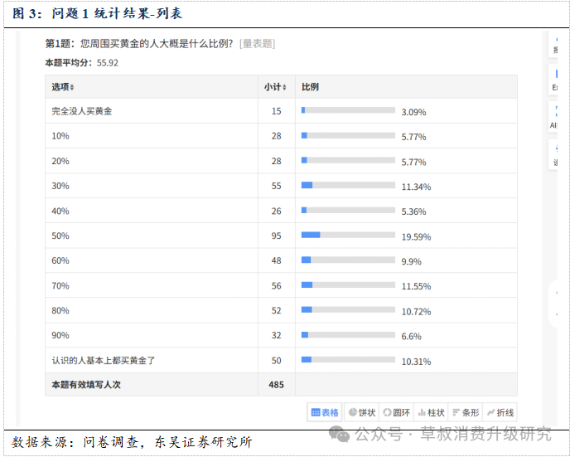
Task: Click the count 32 cell
Action: (x=276, y=335)
